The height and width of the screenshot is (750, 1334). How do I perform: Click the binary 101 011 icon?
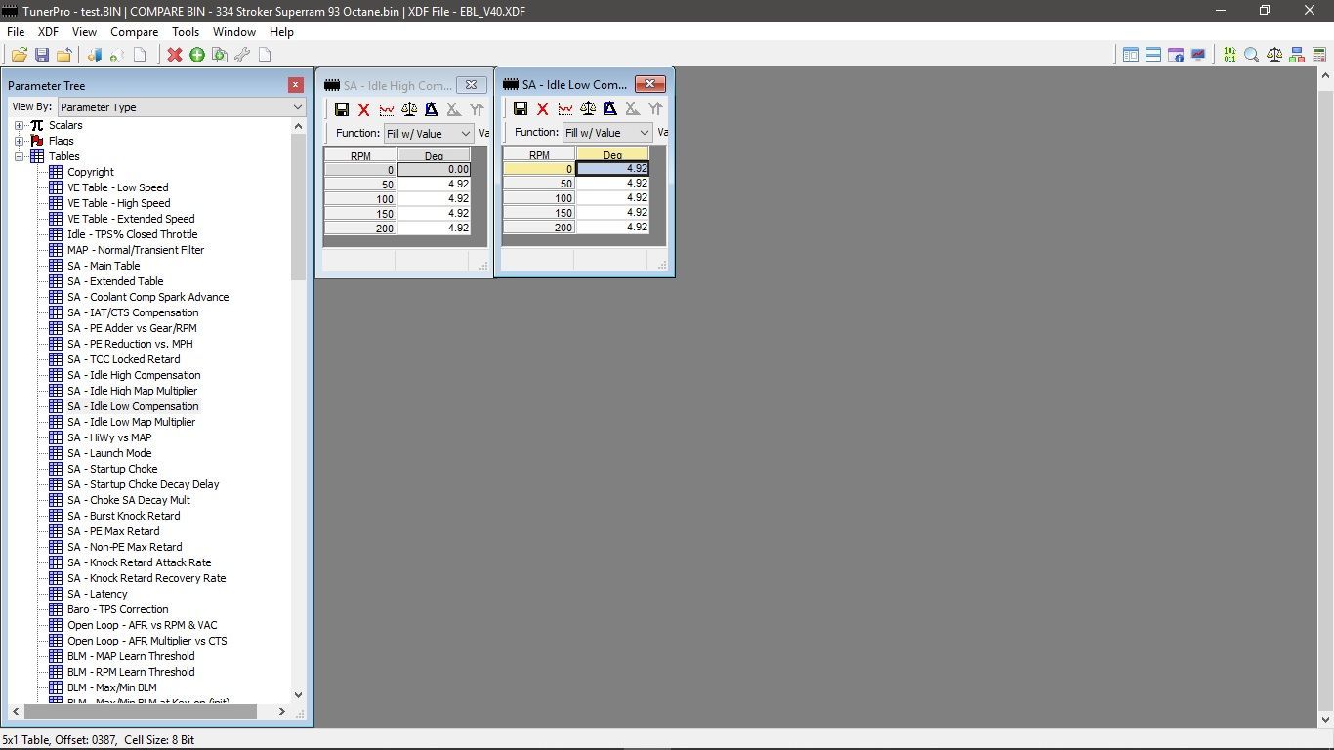tap(1229, 55)
